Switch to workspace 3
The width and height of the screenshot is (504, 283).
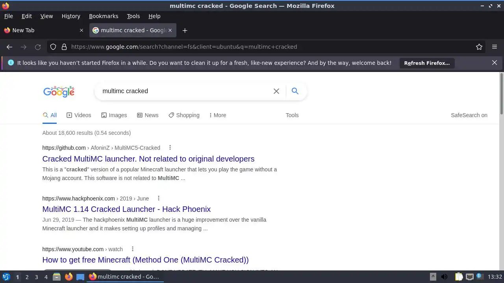pos(36,277)
